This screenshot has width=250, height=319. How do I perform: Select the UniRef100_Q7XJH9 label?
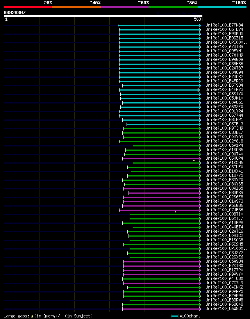point(224,55)
